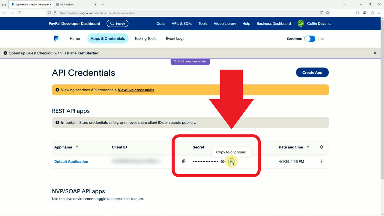Toggle Sandbox to Live mode
Image resolution: width=384 pixels, height=216 pixels.
pos(310,39)
